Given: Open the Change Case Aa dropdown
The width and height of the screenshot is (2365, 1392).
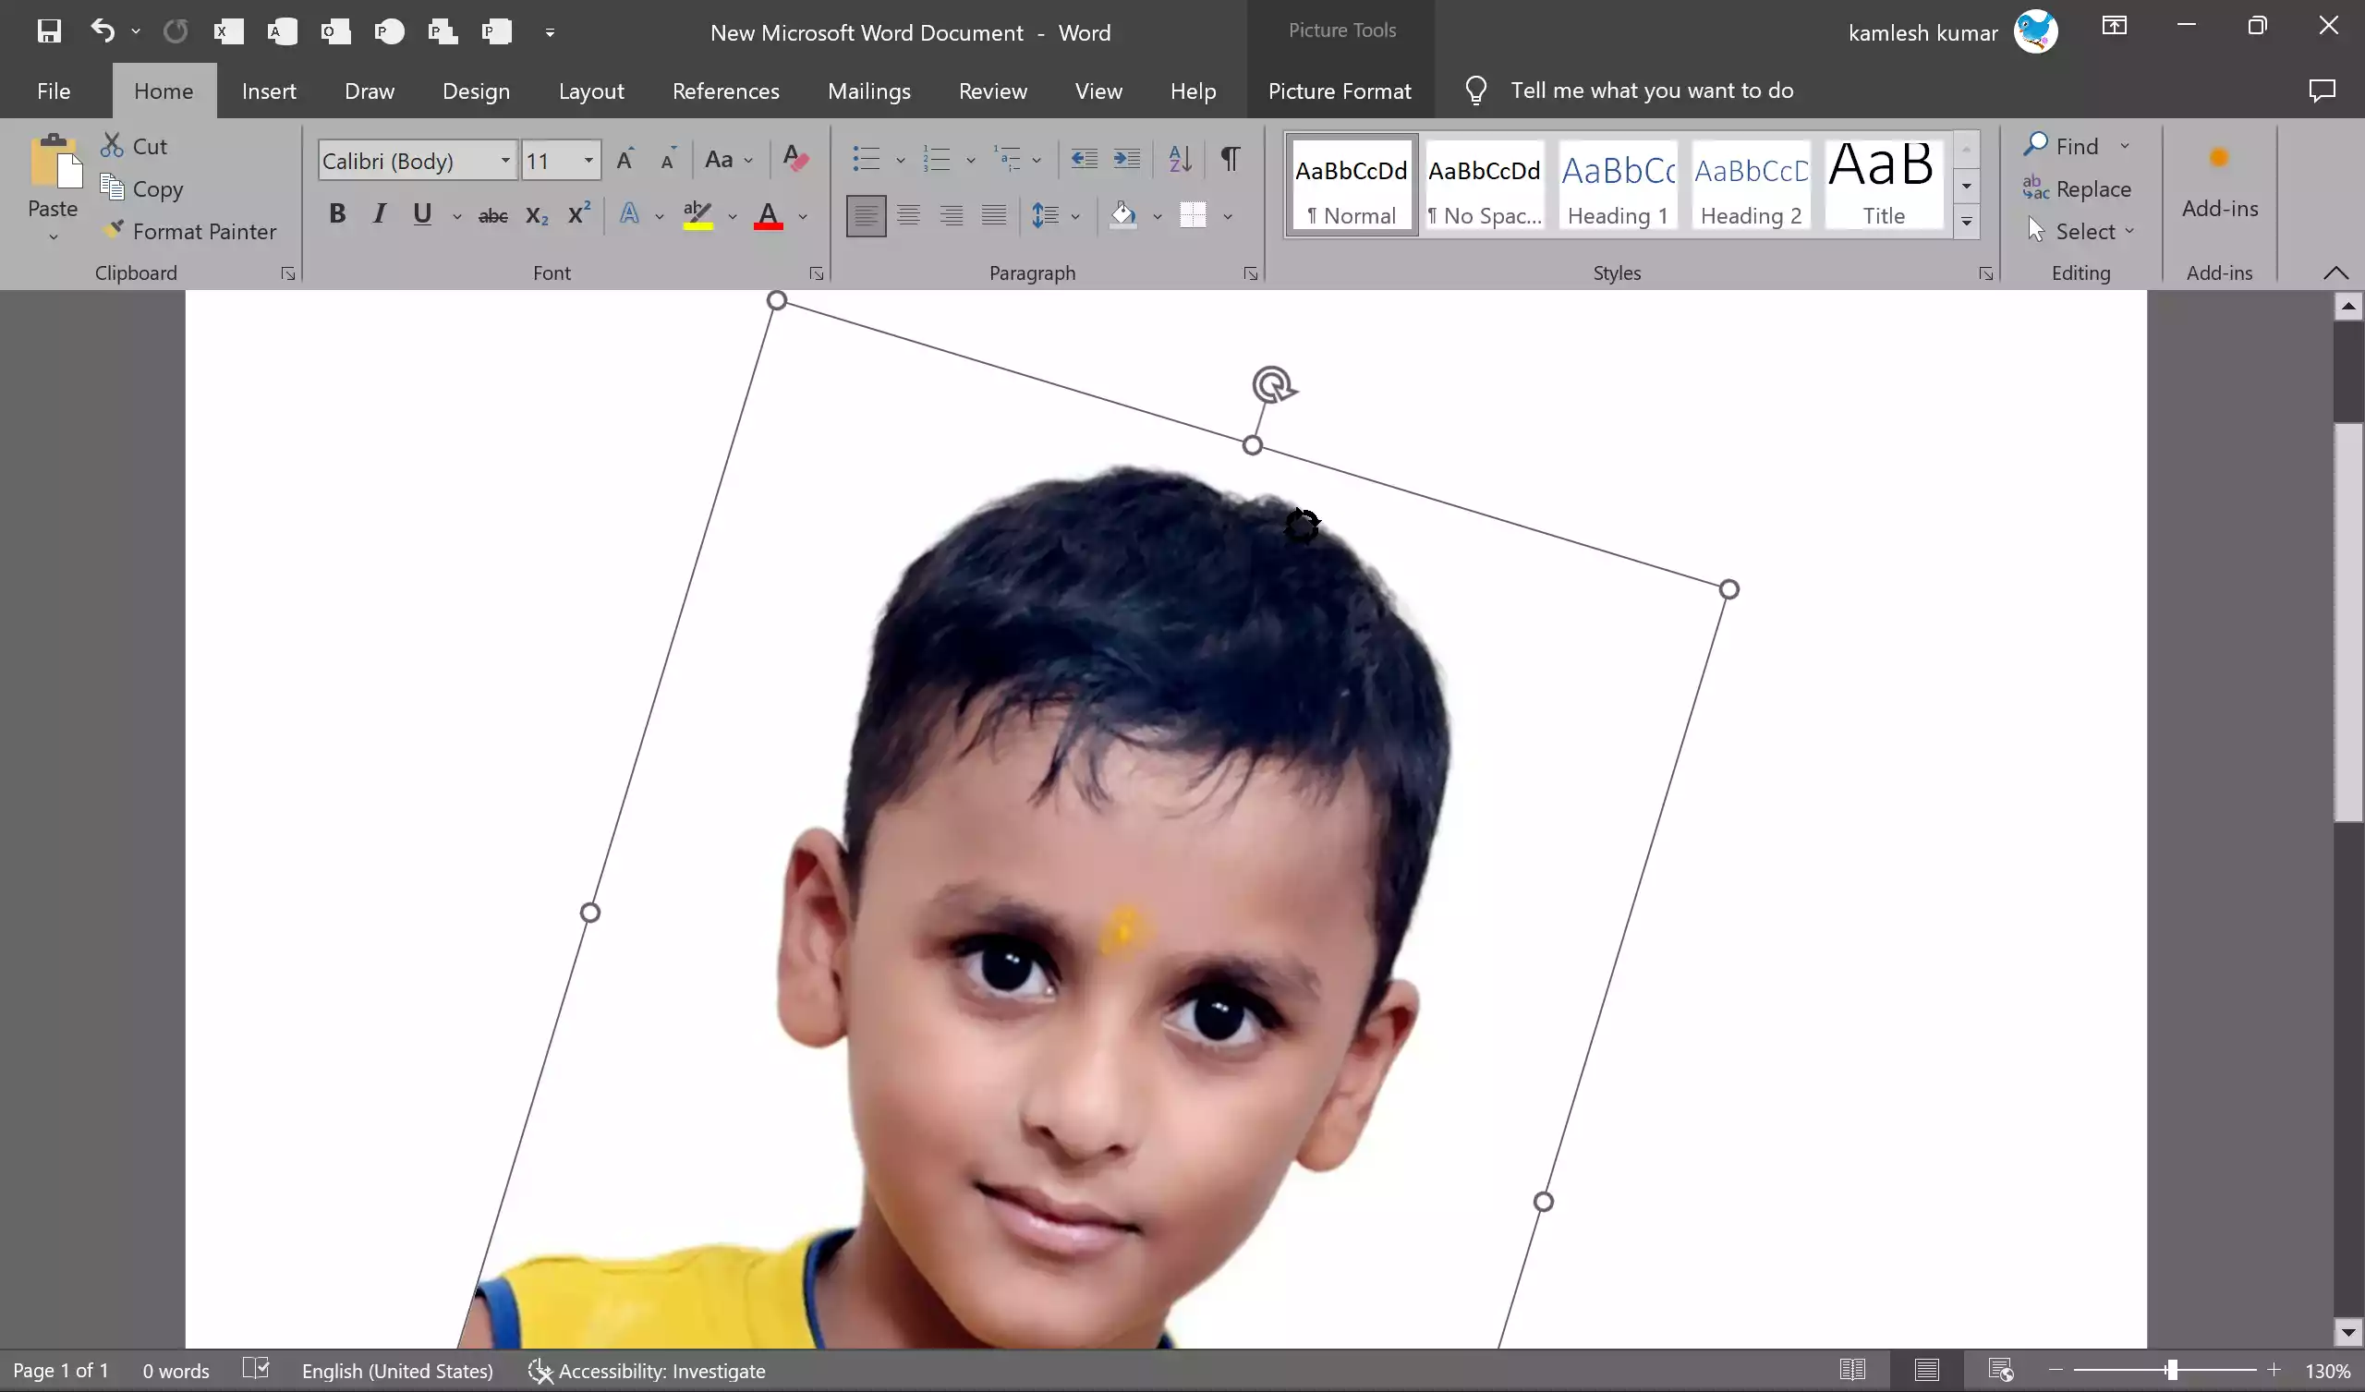Looking at the screenshot, I should 729,160.
